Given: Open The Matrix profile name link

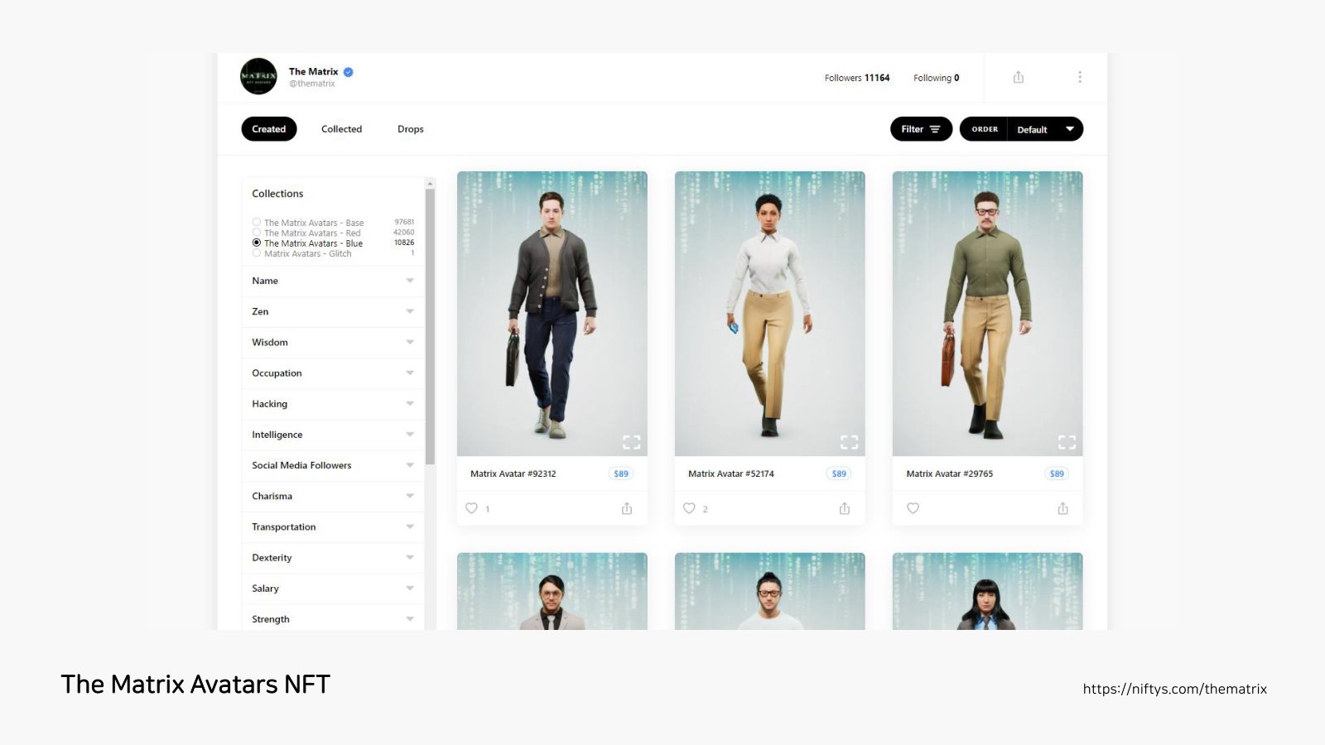Looking at the screenshot, I should (314, 72).
